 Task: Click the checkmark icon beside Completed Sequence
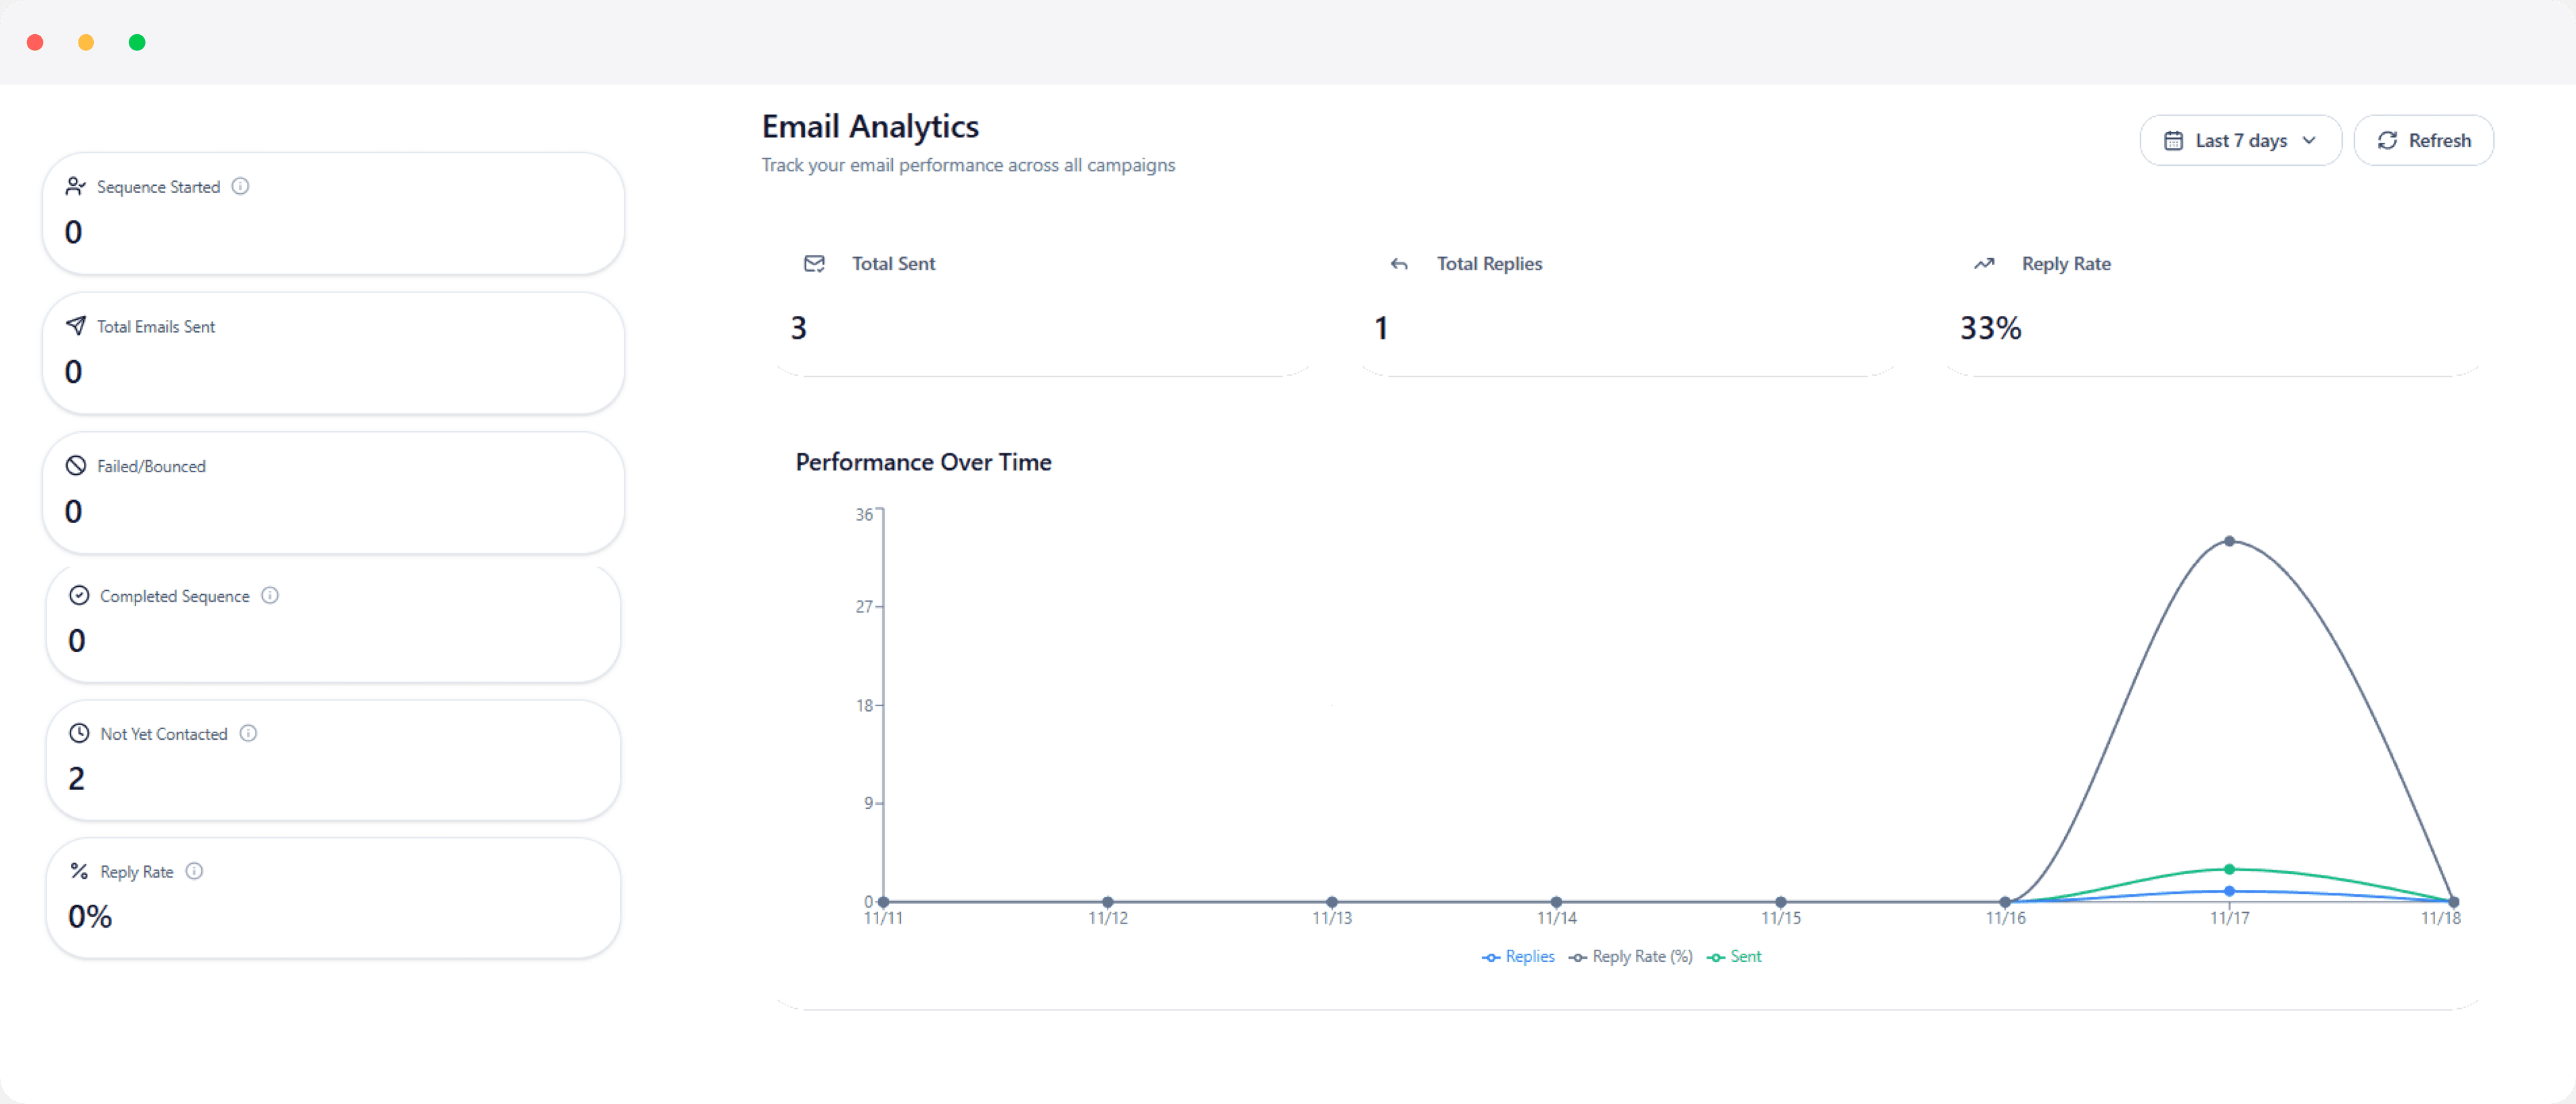[x=80, y=595]
